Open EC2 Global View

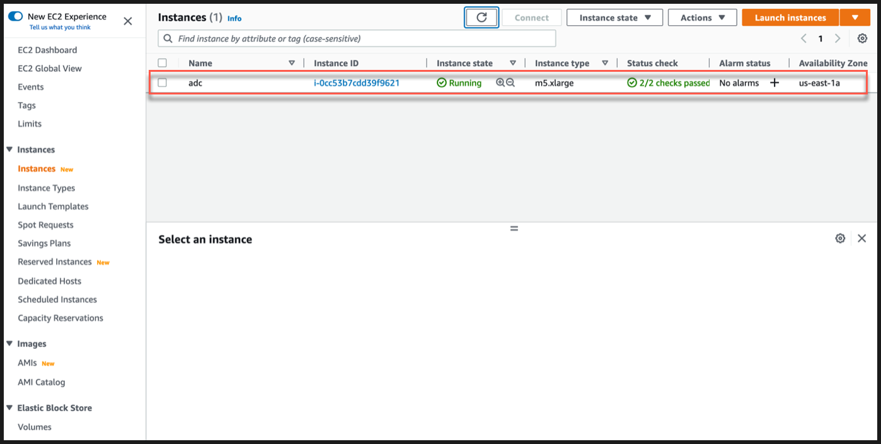pos(50,68)
